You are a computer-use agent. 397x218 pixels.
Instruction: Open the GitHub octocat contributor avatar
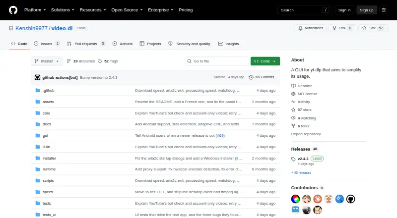coord(351,199)
